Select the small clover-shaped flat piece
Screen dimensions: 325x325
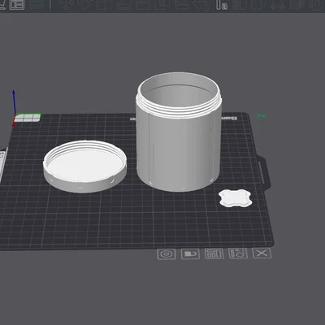tap(236, 199)
